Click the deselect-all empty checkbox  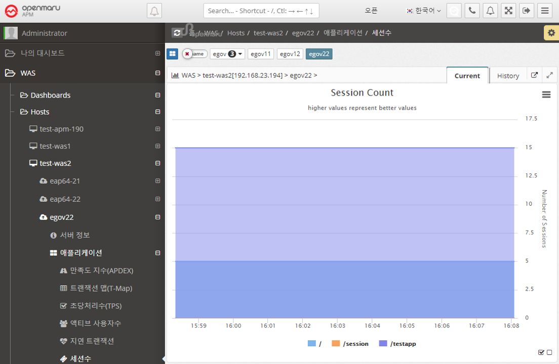[x=549, y=352]
